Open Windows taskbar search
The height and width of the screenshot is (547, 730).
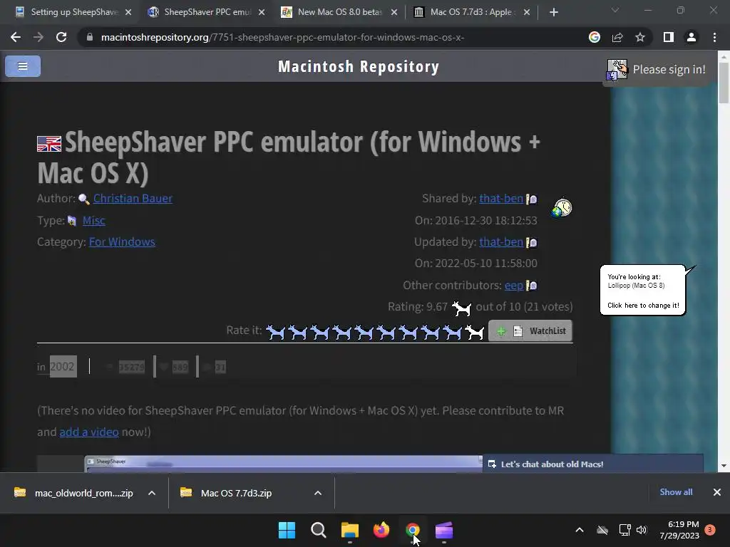pyautogui.click(x=319, y=530)
